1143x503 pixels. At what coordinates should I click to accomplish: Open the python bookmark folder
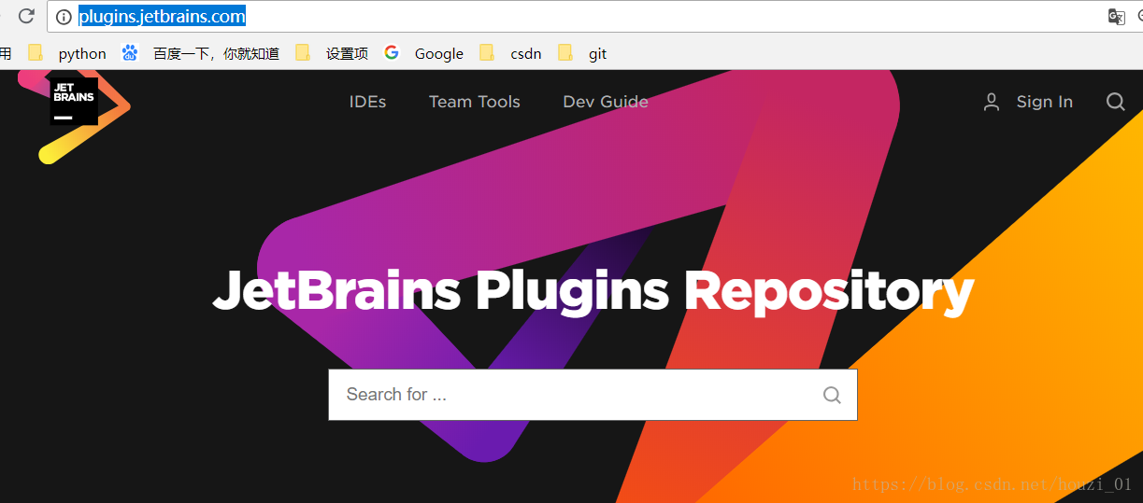point(82,53)
